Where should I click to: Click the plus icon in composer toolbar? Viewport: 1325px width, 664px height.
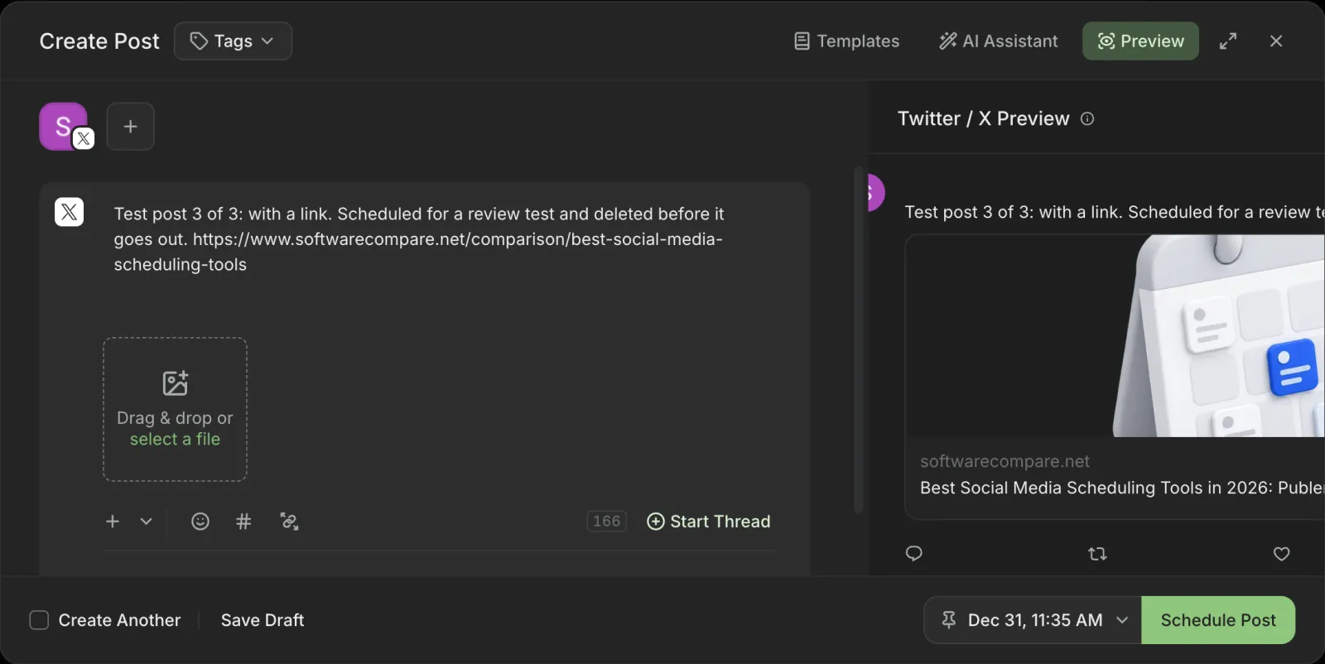click(113, 522)
